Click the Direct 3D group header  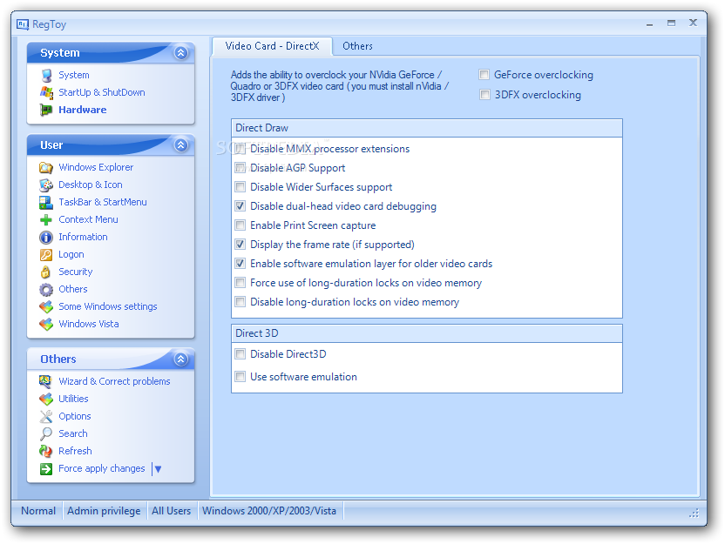click(x=427, y=333)
